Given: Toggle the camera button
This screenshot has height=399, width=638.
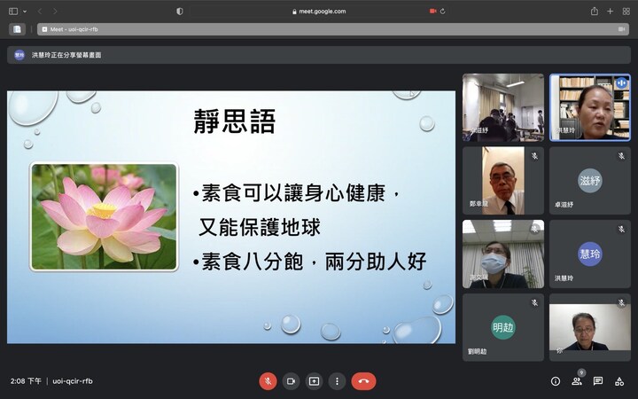Looking at the screenshot, I should coord(291,381).
